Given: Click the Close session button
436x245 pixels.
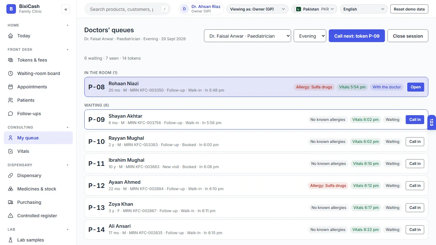Looking at the screenshot, I should pyautogui.click(x=408, y=36).
